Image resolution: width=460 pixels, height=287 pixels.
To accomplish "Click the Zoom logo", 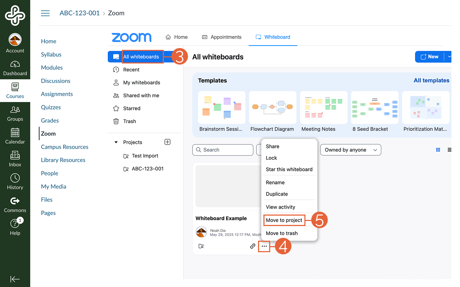I will tap(132, 37).
